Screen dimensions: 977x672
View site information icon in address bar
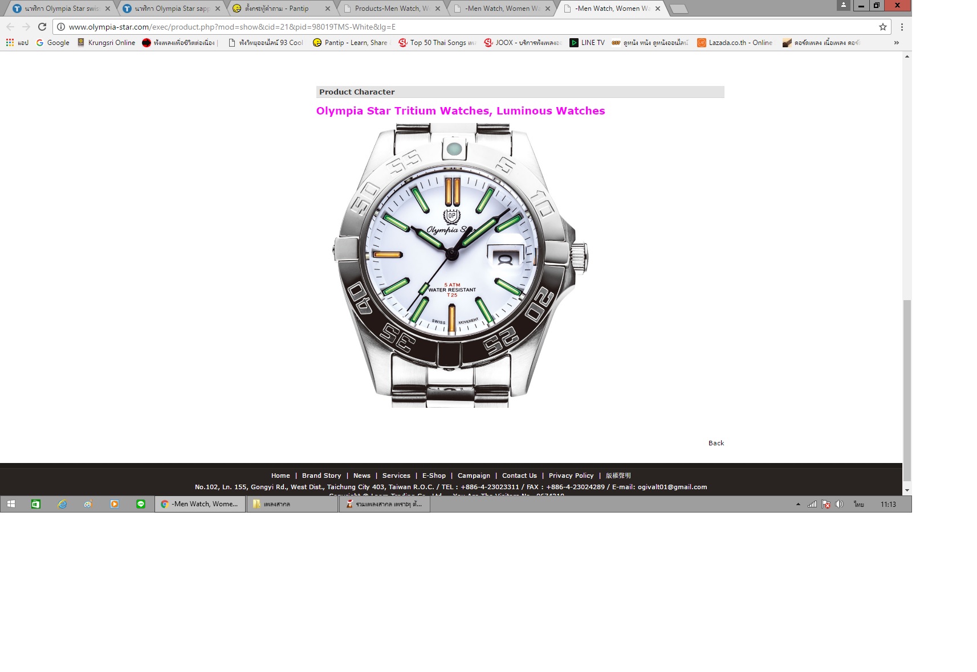point(61,27)
